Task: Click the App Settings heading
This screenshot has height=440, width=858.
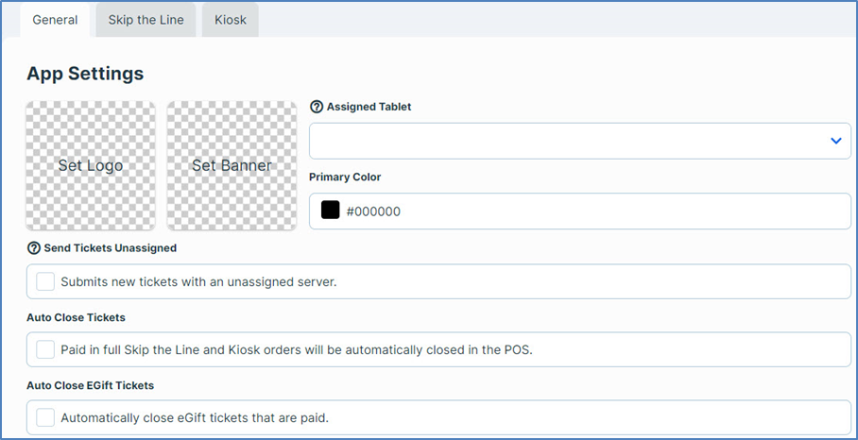Action: click(85, 74)
